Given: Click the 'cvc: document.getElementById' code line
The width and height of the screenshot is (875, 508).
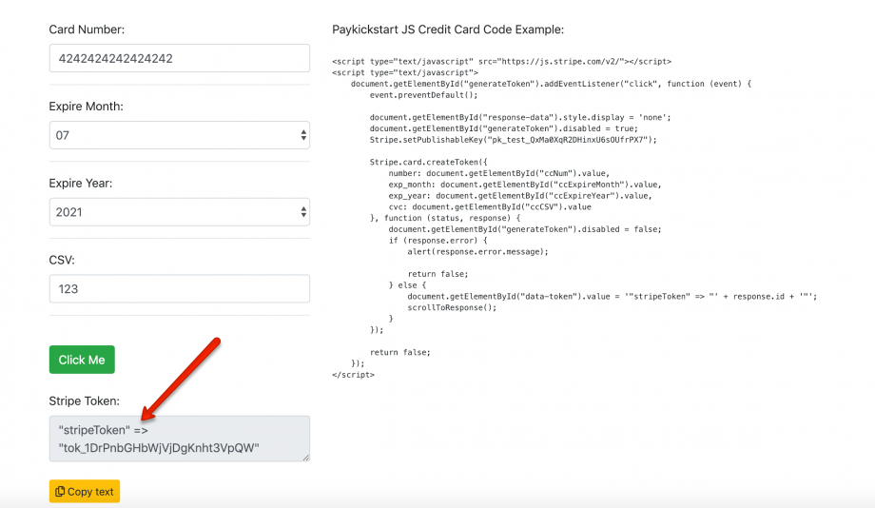Looking at the screenshot, I should (x=490, y=206).
